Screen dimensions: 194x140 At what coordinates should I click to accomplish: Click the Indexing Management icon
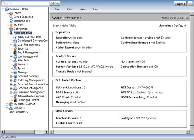[15, 80]
